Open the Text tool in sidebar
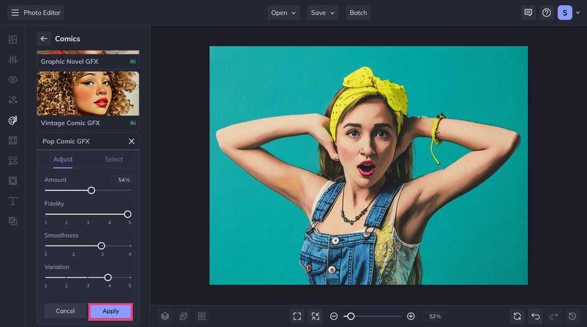This screenshot has height=327, width=587. 12,201
